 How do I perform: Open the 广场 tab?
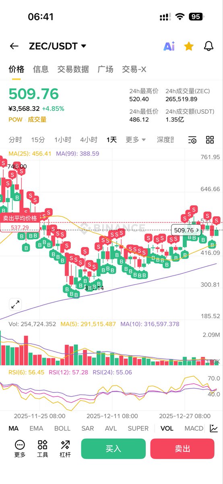[105, 69]
